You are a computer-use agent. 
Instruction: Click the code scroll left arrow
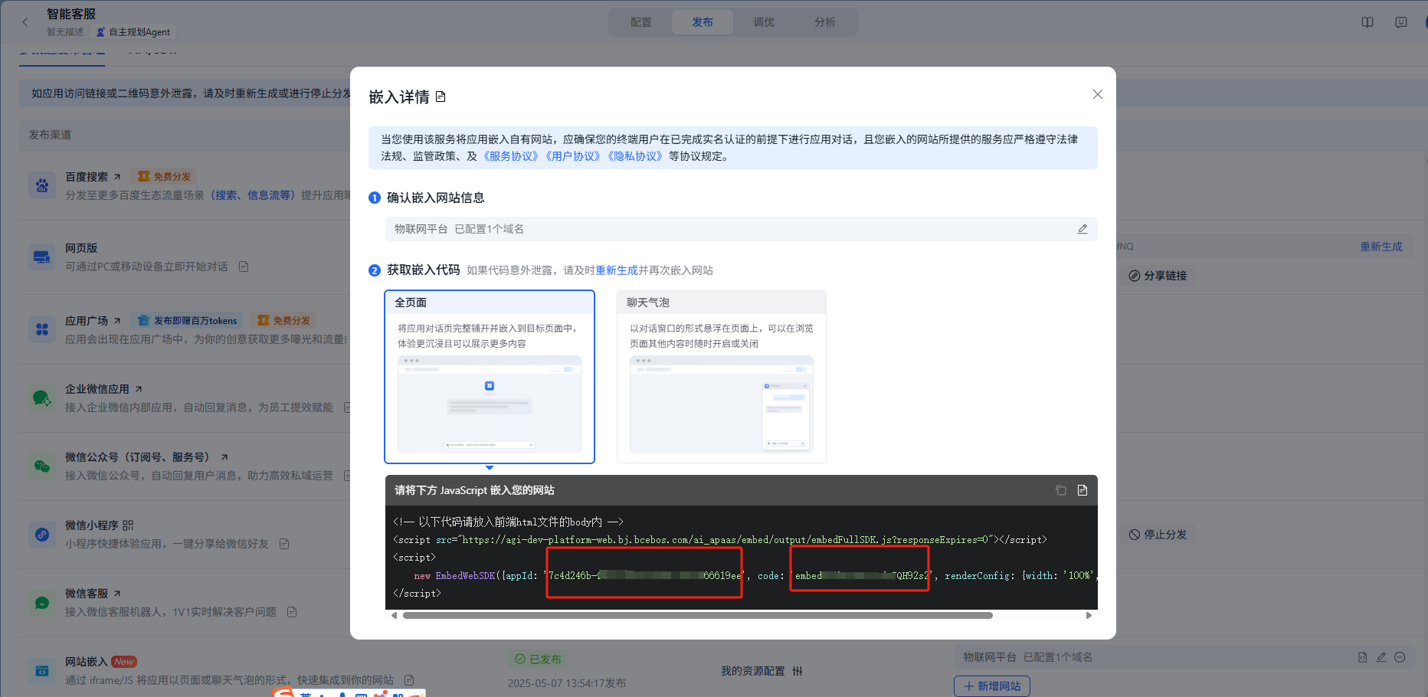(394, 615)
